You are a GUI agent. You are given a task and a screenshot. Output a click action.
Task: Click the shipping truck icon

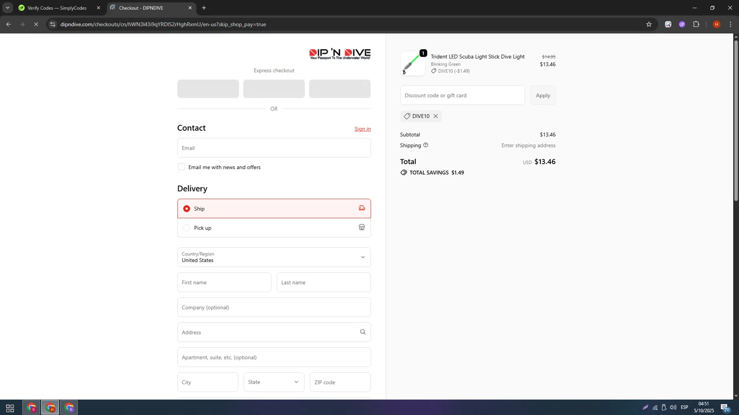pos(362,208)
